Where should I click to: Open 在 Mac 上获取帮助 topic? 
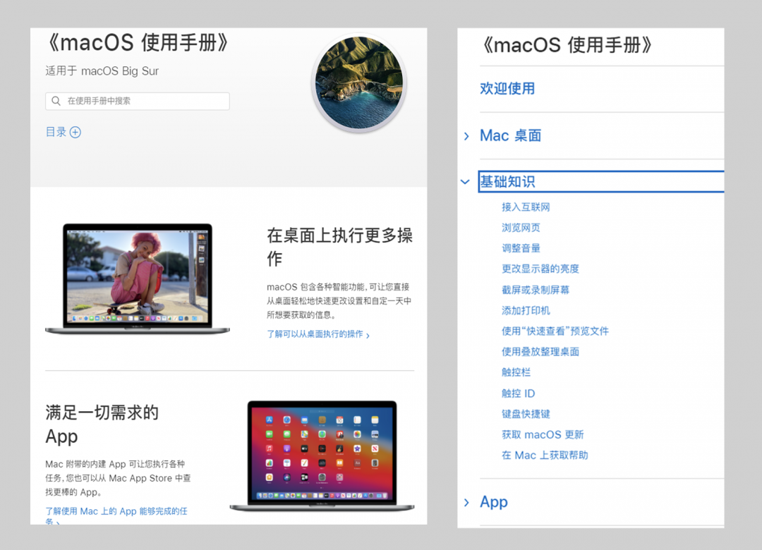pyautogui.click(x=545, y=456)
